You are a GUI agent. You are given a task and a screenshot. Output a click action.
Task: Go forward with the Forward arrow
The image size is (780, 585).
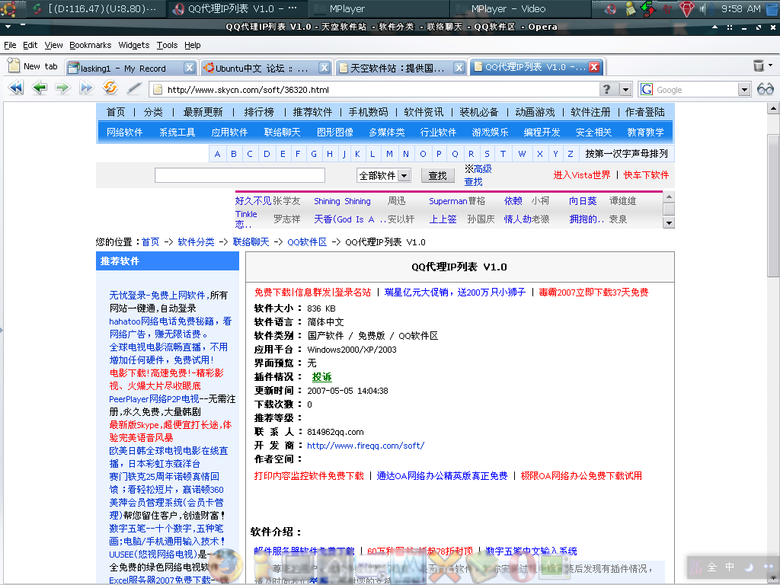(x=62, y=88)
